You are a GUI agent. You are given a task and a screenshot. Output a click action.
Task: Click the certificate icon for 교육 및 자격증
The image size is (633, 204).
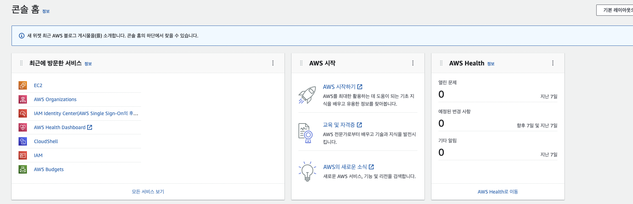tap(305, 133)
